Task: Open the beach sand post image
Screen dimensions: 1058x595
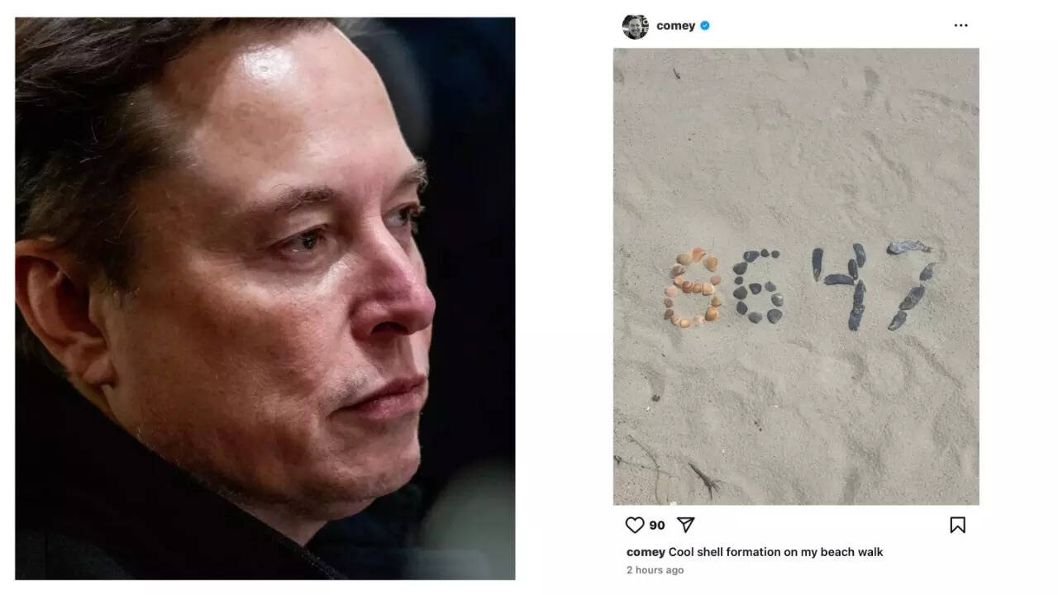Action: pos(796,276)
